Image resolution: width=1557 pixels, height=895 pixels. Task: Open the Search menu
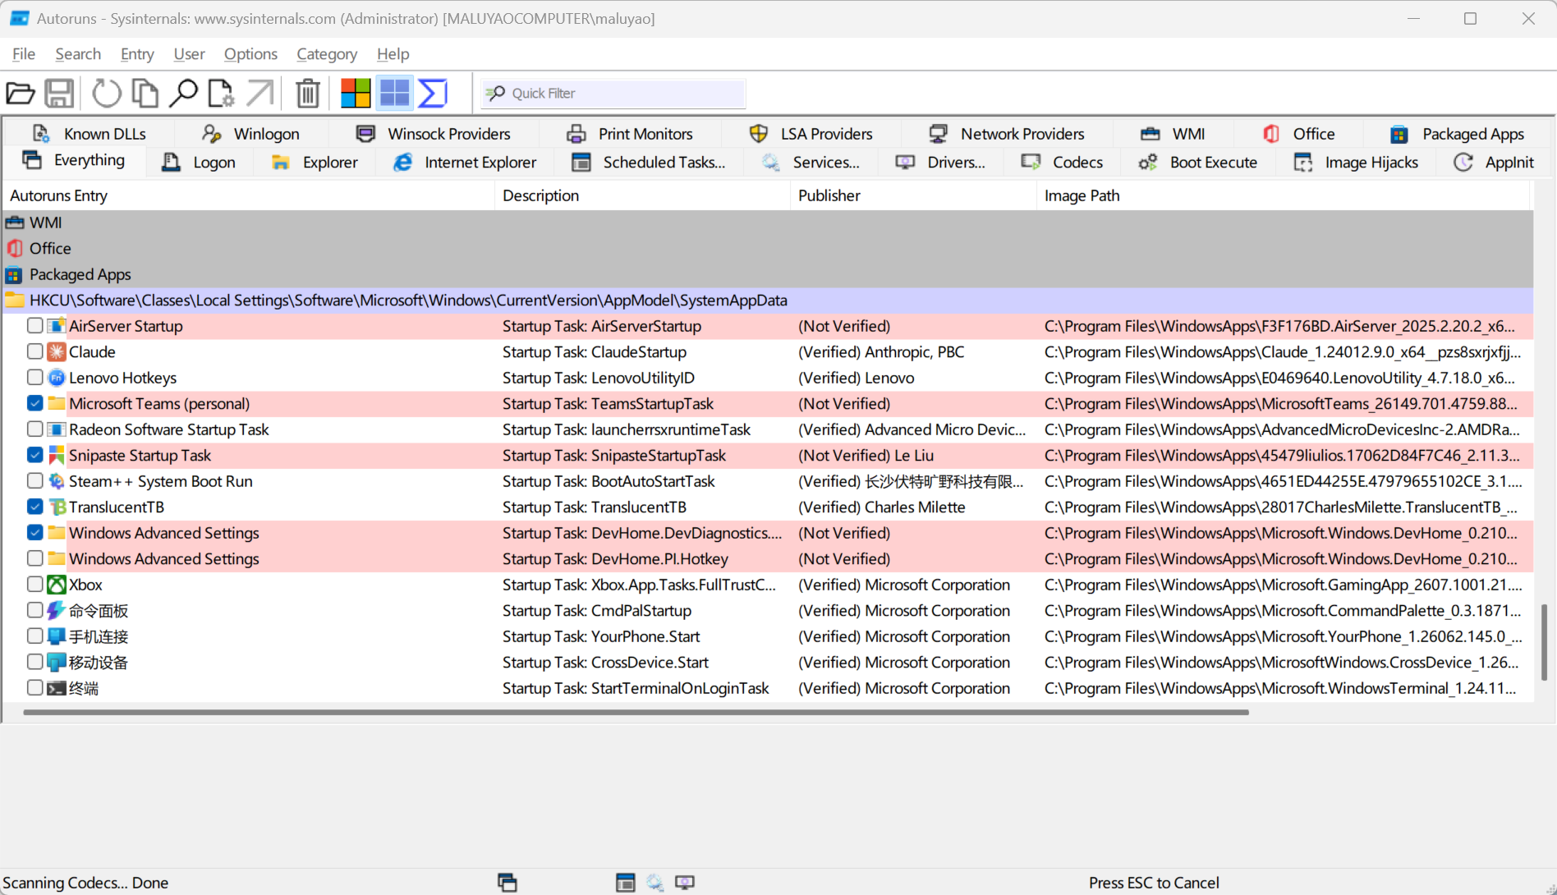point(78,54)
